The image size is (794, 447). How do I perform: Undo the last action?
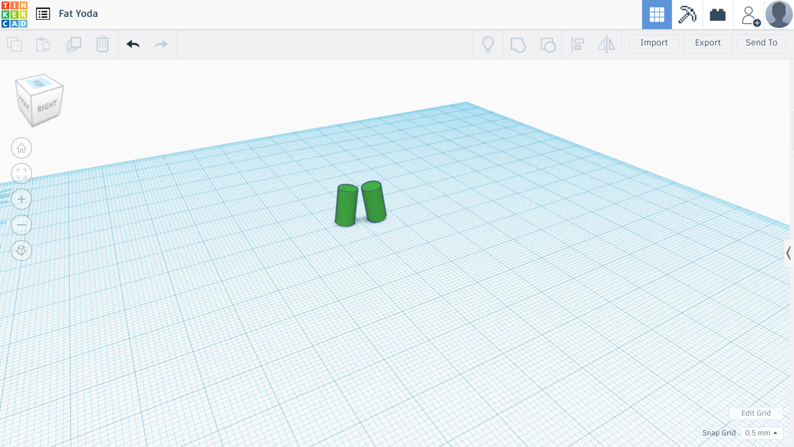[133, 44]
